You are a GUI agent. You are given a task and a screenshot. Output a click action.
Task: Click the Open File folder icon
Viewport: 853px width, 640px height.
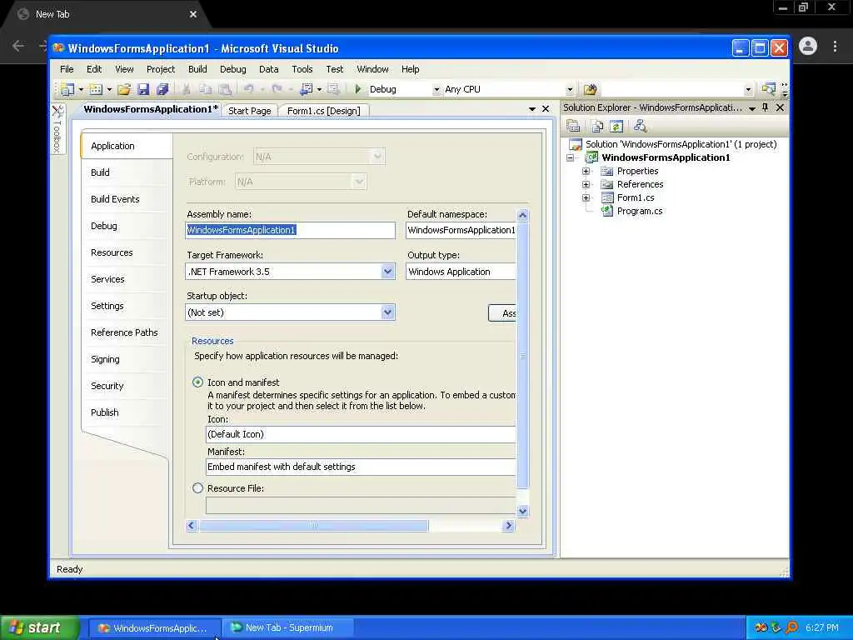point(125,89)
